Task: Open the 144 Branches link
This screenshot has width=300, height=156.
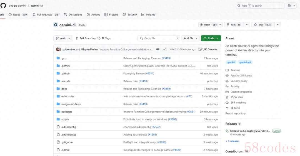Action: click(86, 38)
